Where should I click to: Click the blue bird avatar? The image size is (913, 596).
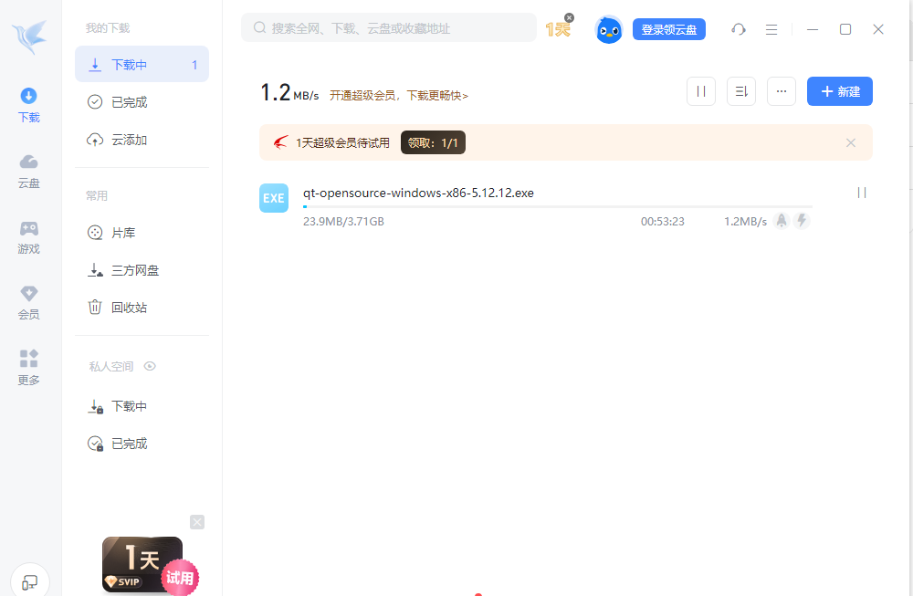click(x=608, y=30)
